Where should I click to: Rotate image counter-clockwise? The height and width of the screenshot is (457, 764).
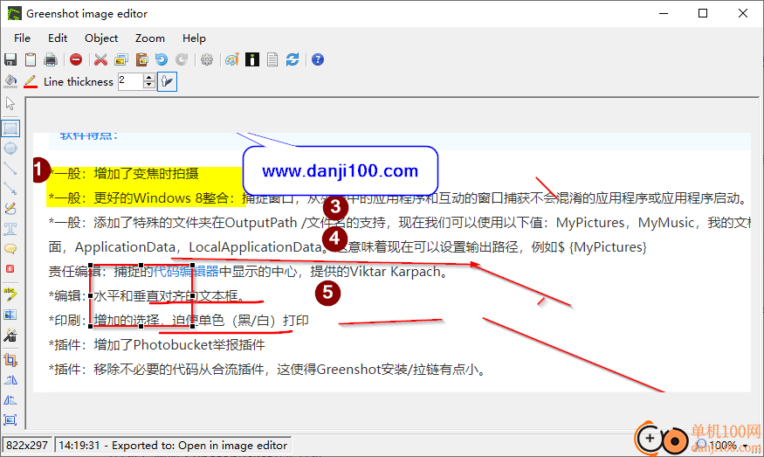[x=10, y=400]
